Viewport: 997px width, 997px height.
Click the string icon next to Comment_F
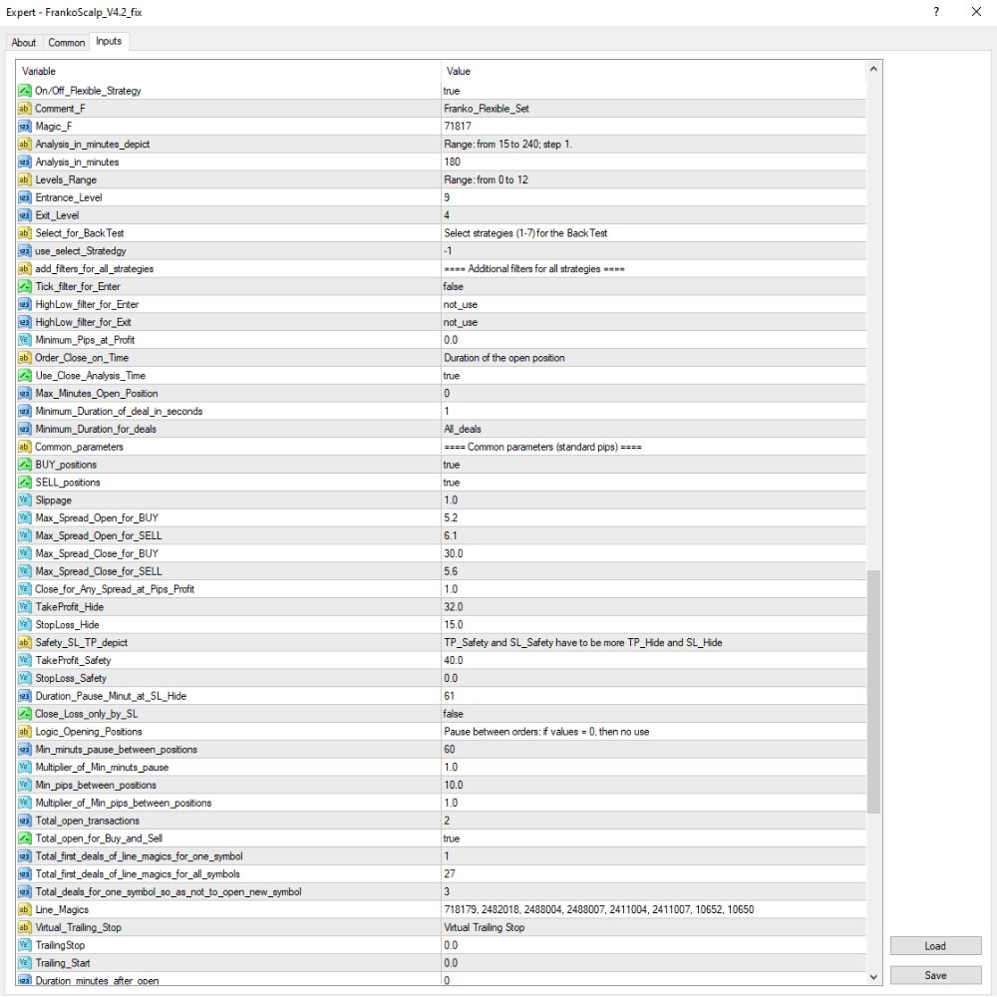25,108
